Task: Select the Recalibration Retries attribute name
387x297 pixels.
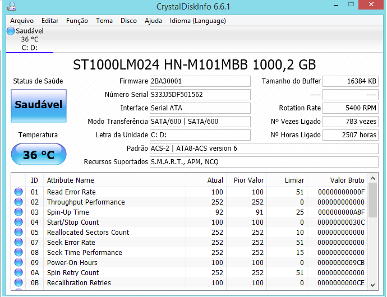Action: point(79,283)
